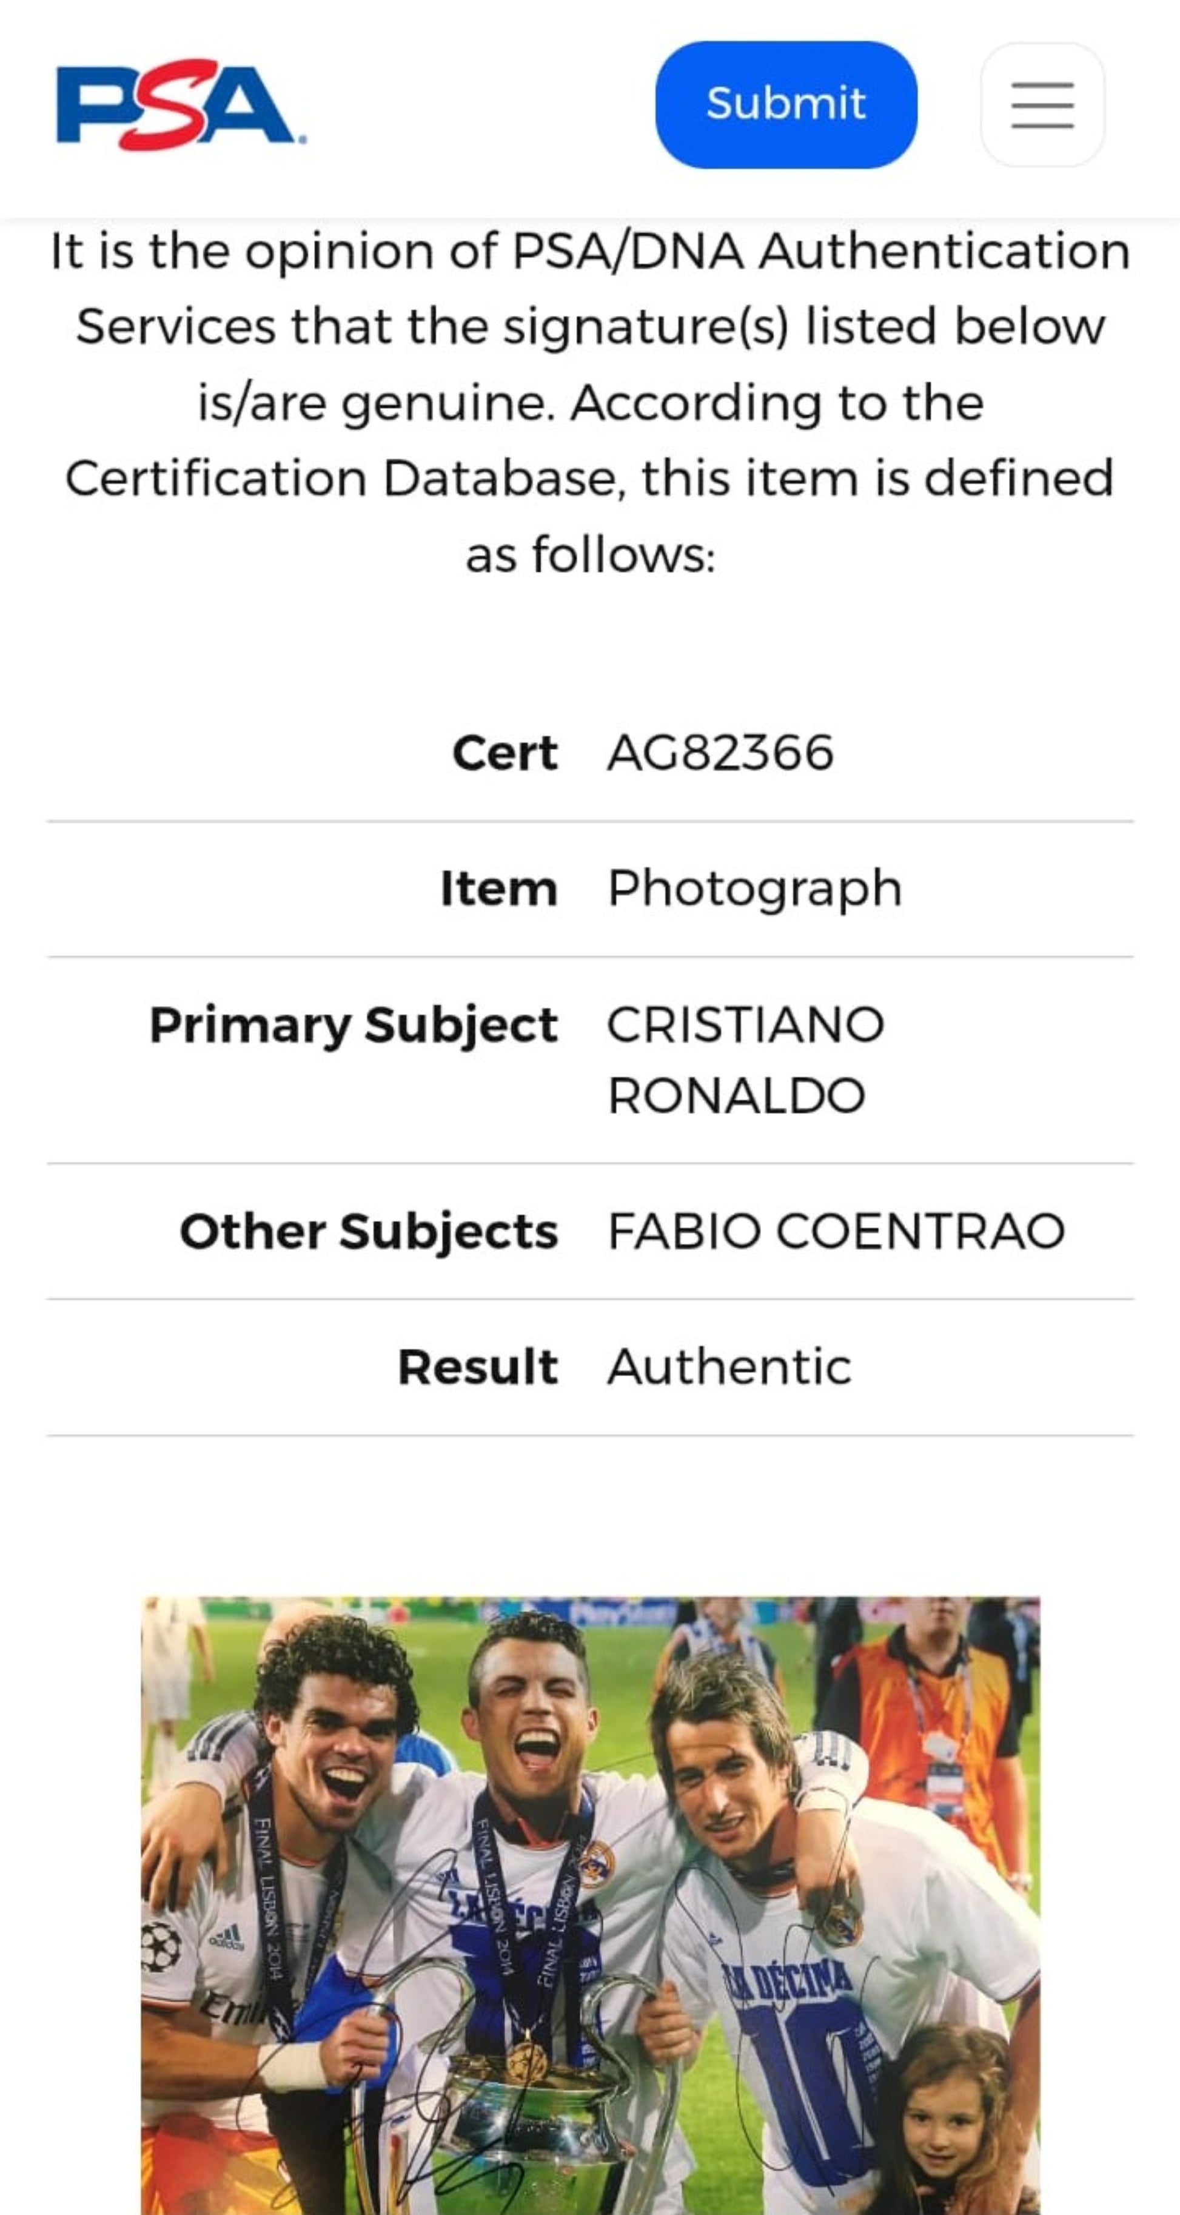
Task: Select the Photograph item value
Action: pyautogui.click(x=754, y=888)
